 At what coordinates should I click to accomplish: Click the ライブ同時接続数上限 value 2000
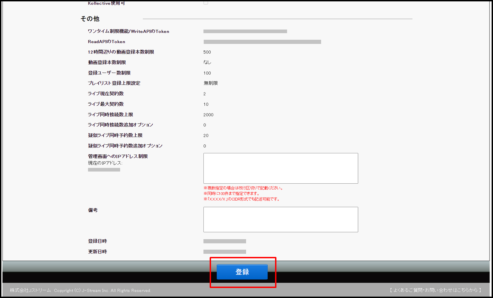208,115
